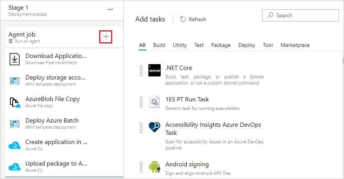The image size is (344, 179).
Task: Open the Stage 1 ellipsis menu
Action: point(110,10)
